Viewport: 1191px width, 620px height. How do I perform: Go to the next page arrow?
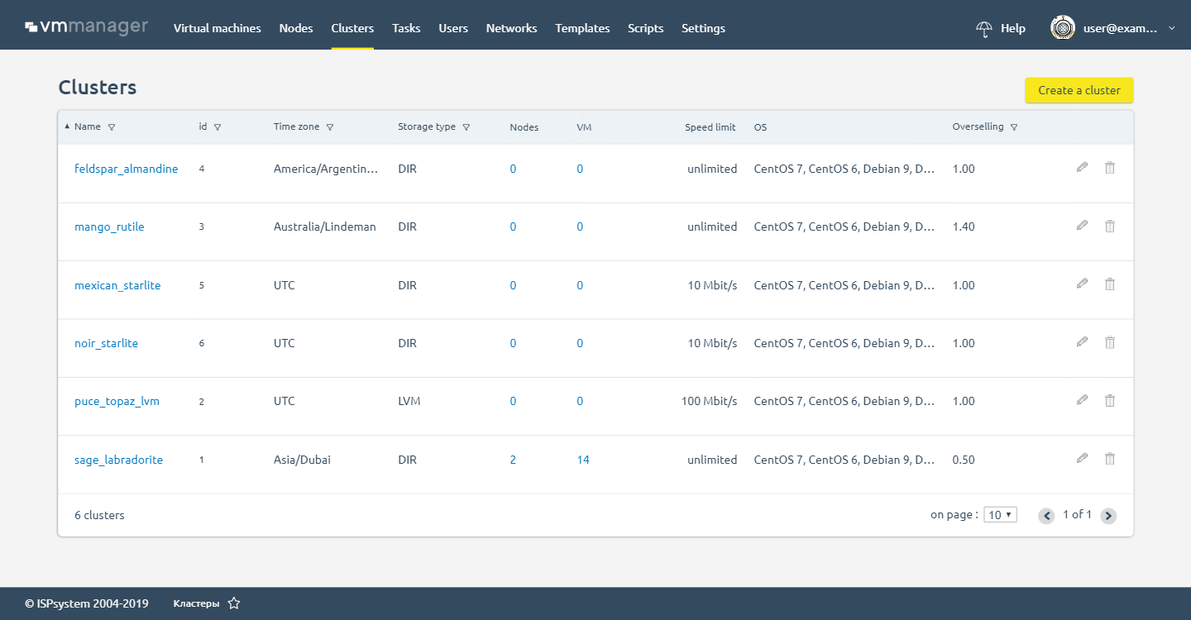1109,516
